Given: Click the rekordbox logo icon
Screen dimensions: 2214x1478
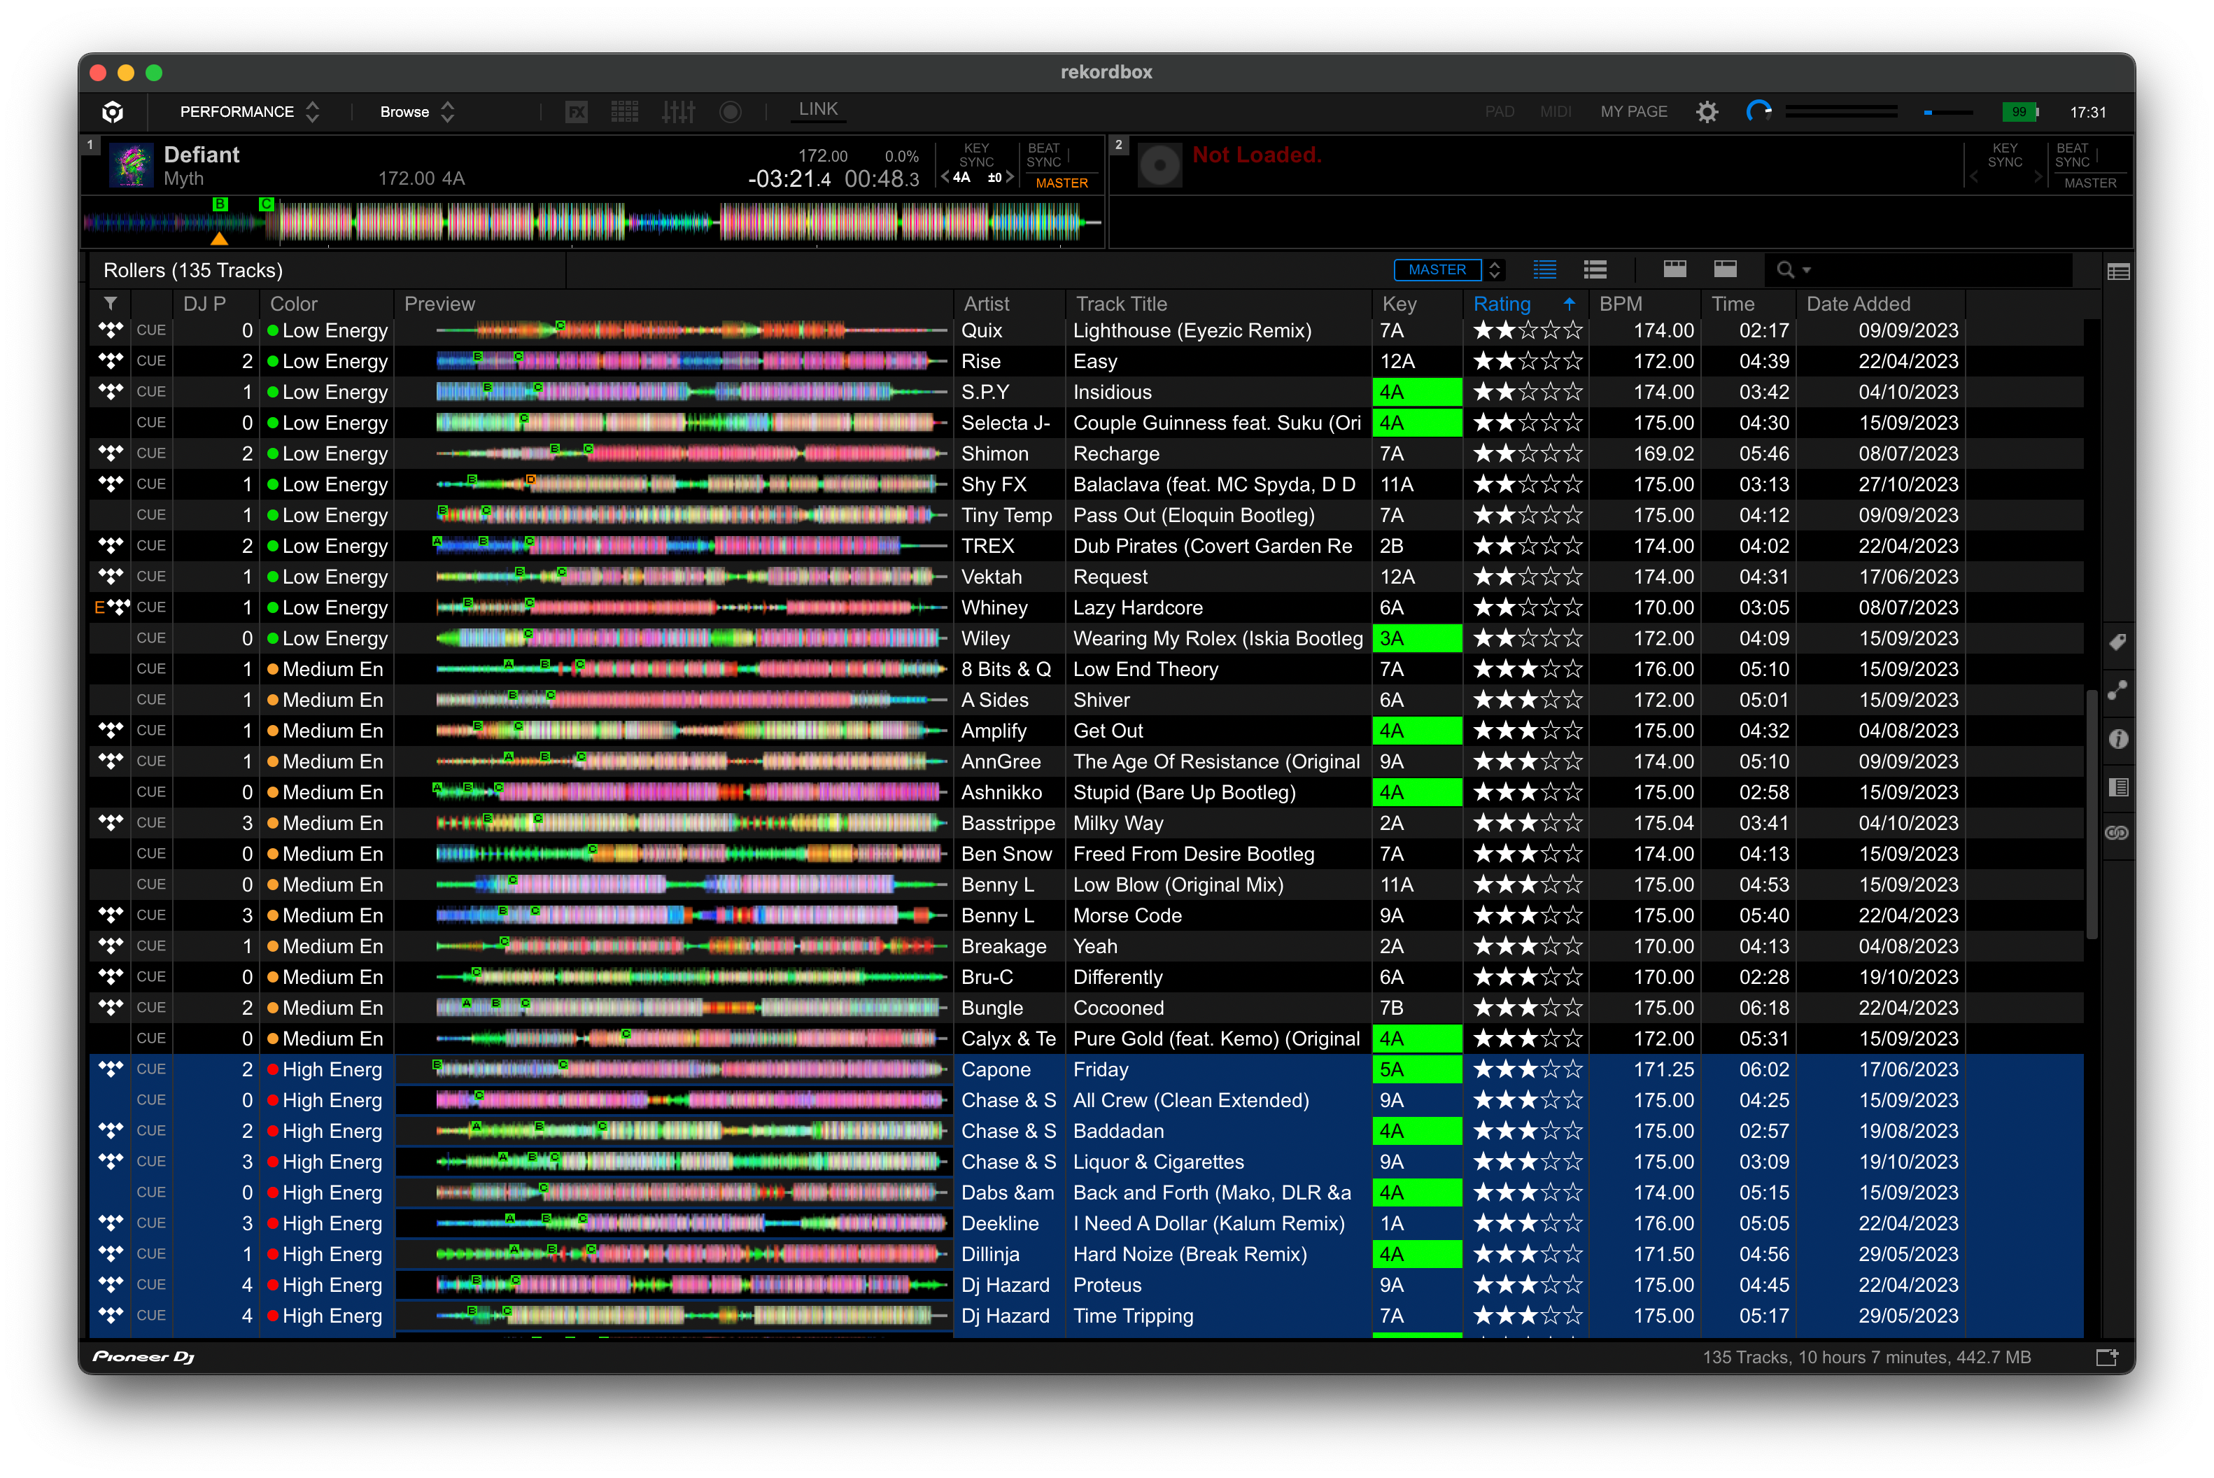Looking at the screenshot, I should [x=113, y=112].
